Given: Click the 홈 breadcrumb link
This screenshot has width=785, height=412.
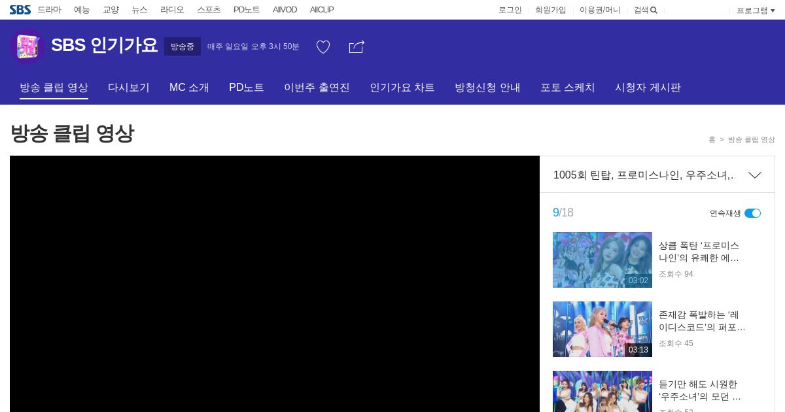Looking at the screenshot, I should coord(712,140).
